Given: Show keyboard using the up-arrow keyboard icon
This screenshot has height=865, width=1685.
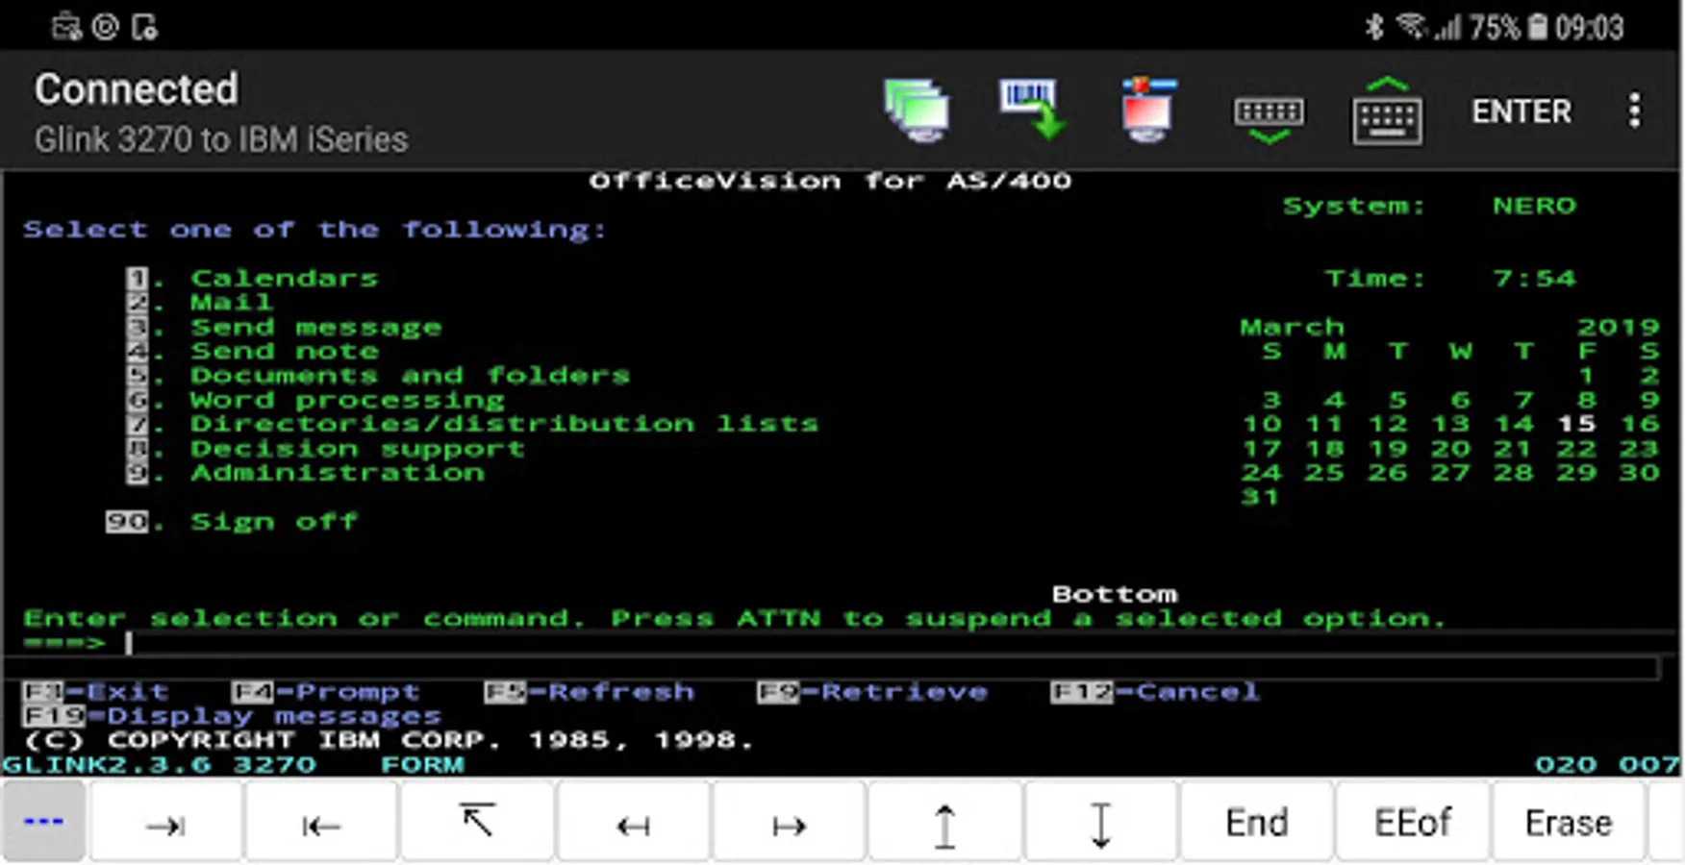Looking at the screenshot, I should [x=1387, y=111].
